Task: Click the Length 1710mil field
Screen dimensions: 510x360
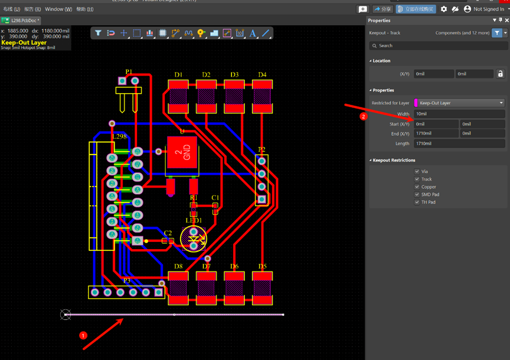Action: click(x=459, y=143)
